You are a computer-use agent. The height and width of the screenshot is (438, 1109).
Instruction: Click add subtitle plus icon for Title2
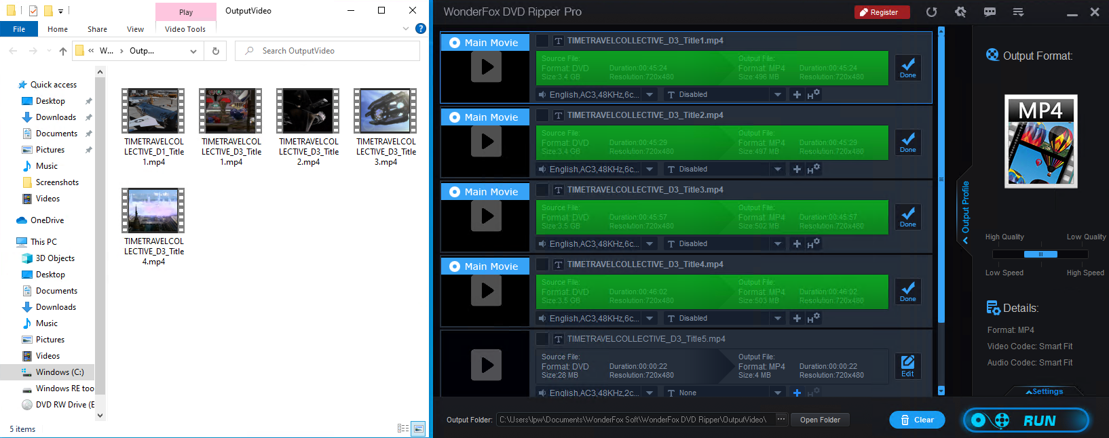tap(797, 170)
